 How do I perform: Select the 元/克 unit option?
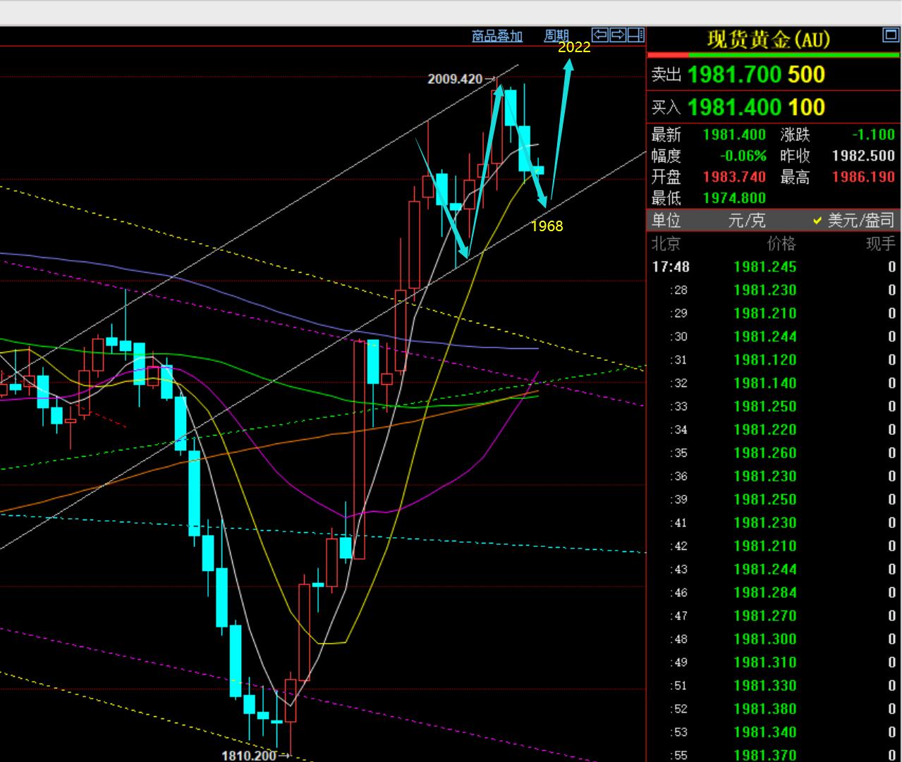tap(747, 221)
